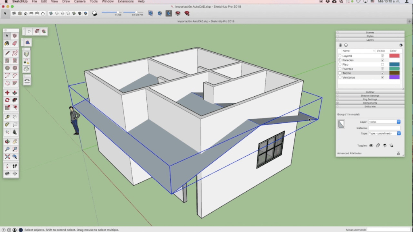
Task: Open the Camera menu
Action: coord(79,2)
